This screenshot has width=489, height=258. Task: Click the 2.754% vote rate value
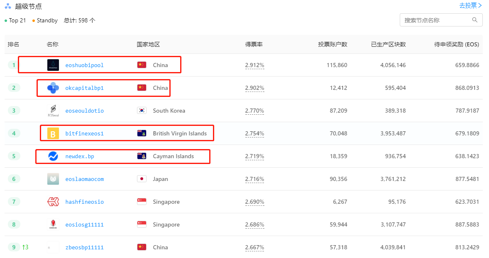[254, 133]
